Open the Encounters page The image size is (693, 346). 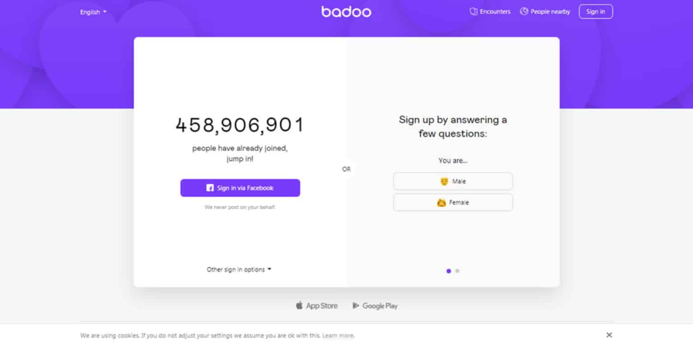[495, 12]
